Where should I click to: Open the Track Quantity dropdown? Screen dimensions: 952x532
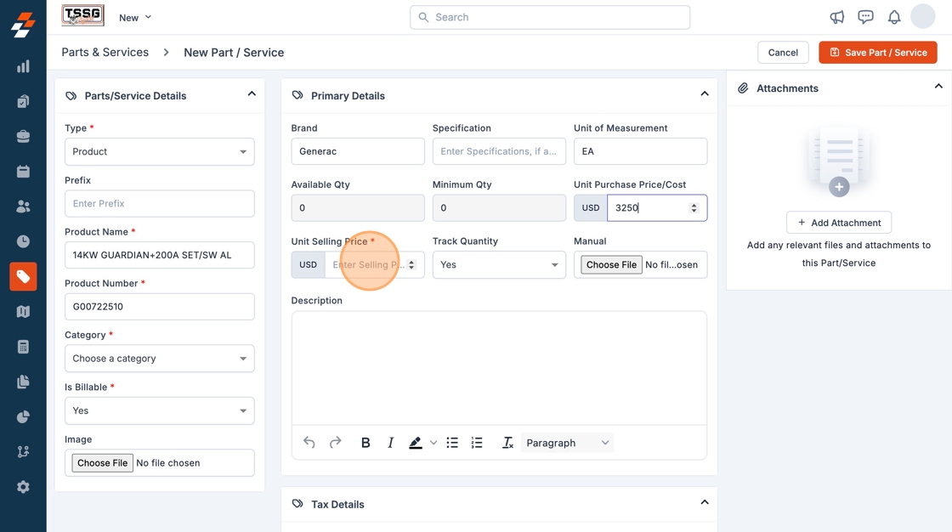499,265
